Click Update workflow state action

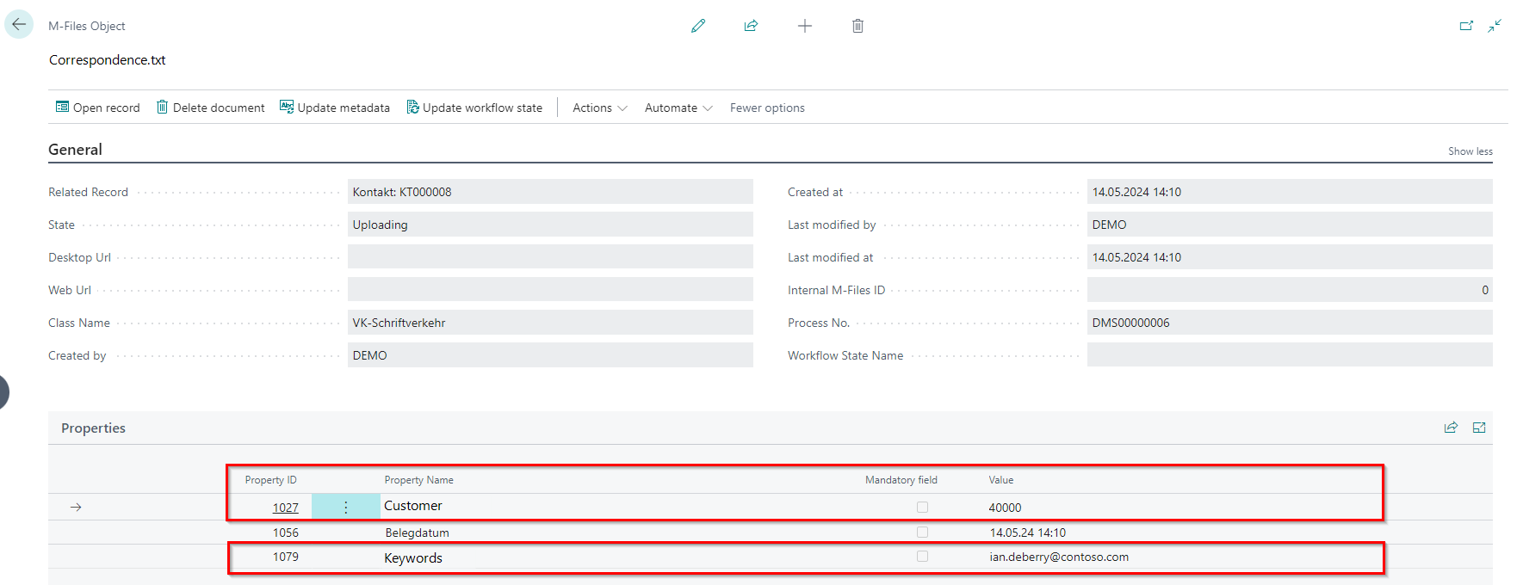474,108
